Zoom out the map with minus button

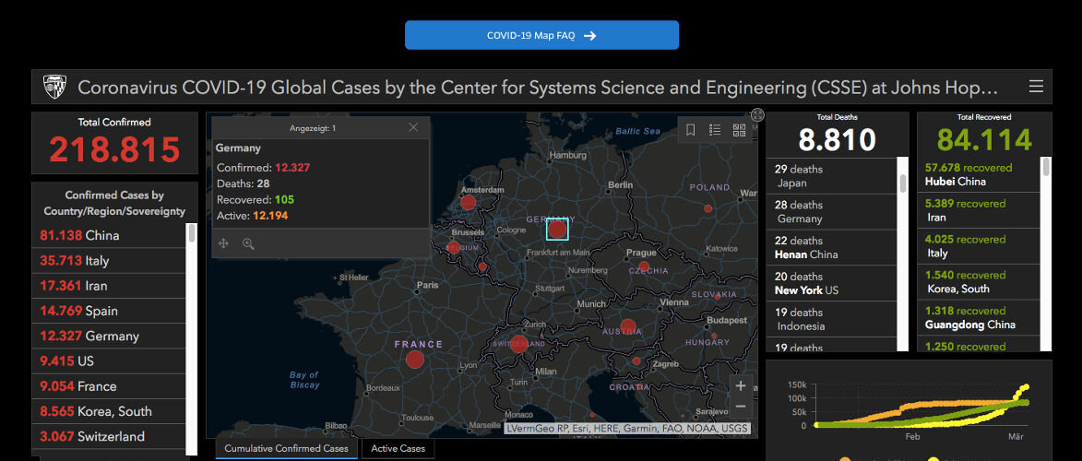coord(741,407)
